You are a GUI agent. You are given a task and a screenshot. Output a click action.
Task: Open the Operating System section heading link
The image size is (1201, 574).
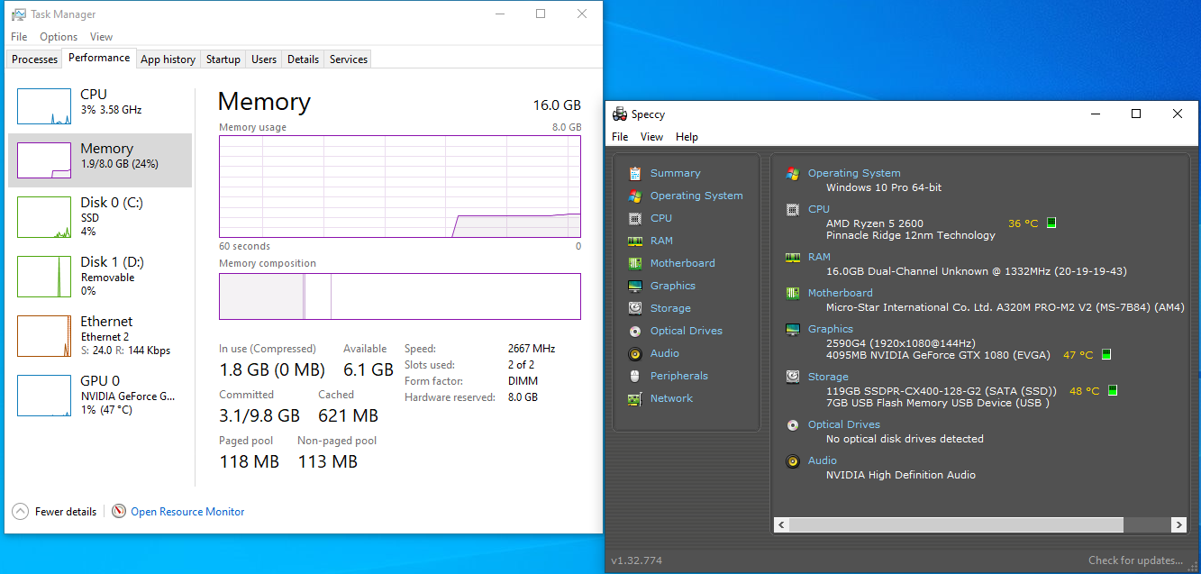pos(854,173)
